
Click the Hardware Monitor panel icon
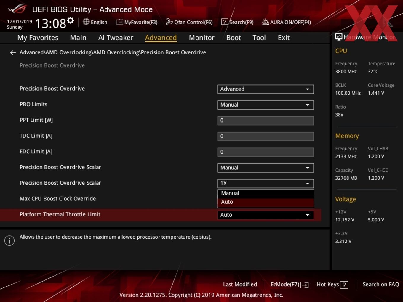(339, 37)
